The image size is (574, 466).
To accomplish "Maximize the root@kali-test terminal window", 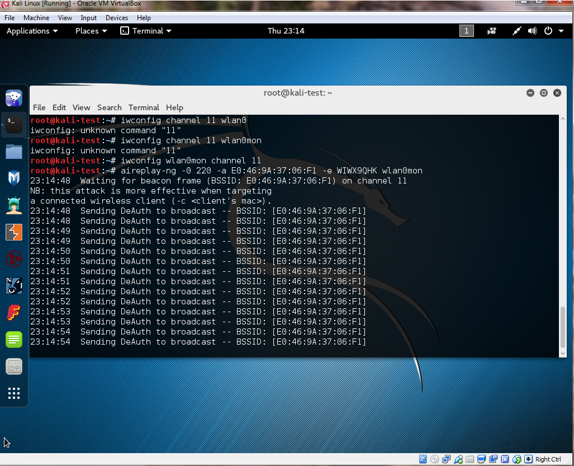I will (x=544, y=93).
